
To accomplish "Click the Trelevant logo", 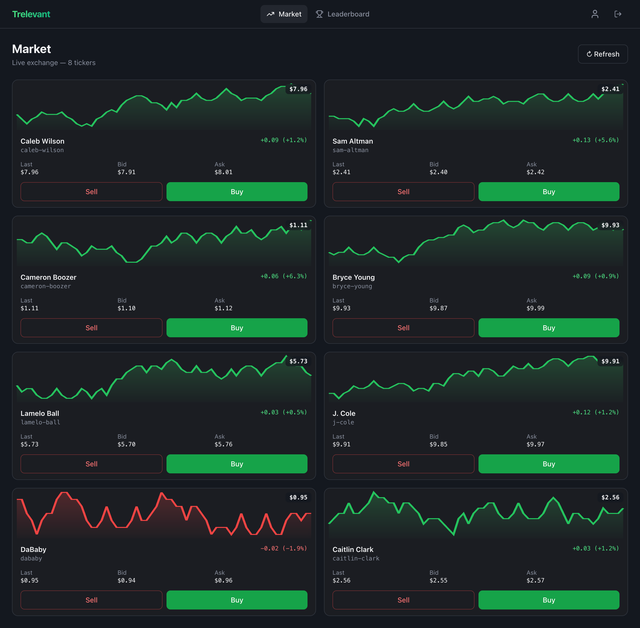I will (31, 14).
